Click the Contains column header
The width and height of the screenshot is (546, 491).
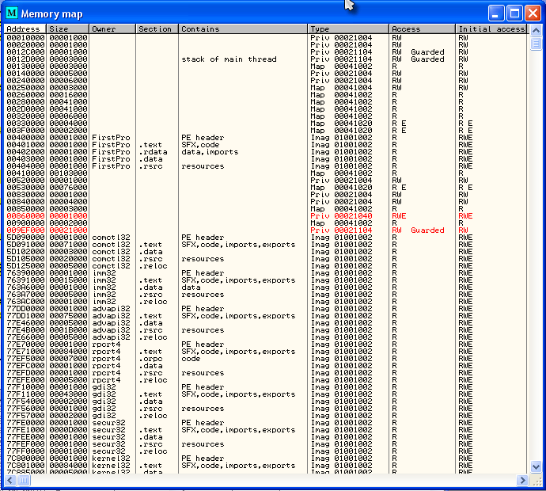pos(242,29)
